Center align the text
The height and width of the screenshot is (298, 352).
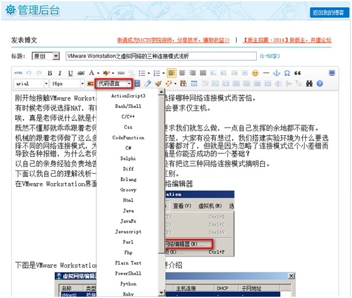tap(182, 73)
